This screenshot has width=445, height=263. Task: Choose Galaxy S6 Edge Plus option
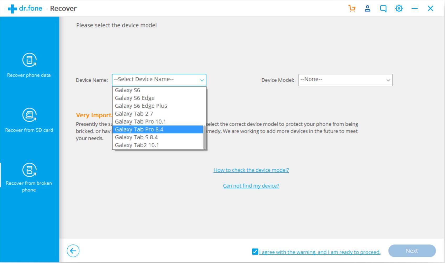click(x=158, y=106)
